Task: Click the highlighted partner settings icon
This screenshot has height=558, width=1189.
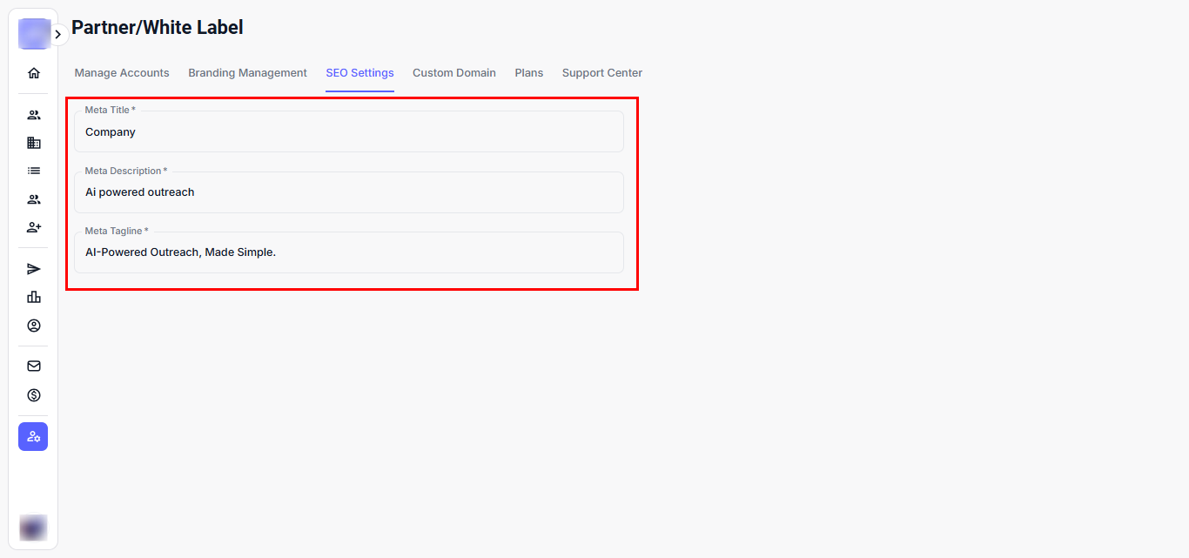Action: point(33,436)
